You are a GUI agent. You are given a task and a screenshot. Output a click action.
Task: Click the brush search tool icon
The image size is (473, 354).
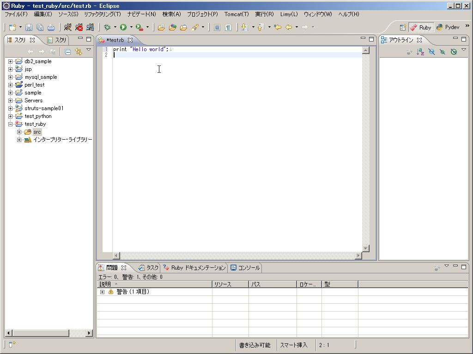tap(195, 27)
